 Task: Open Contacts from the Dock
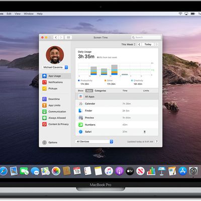point(66,171)
